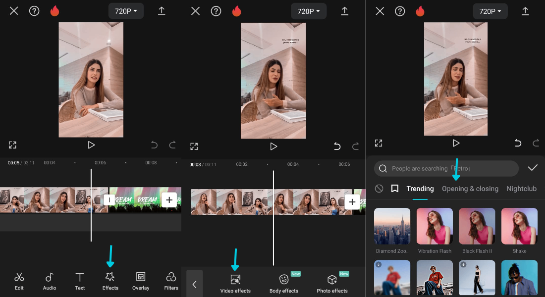This screenshot has width=545, height=297.
Task: Expand preview to fullscreen in middle panel
Action: tap(194, 146)
